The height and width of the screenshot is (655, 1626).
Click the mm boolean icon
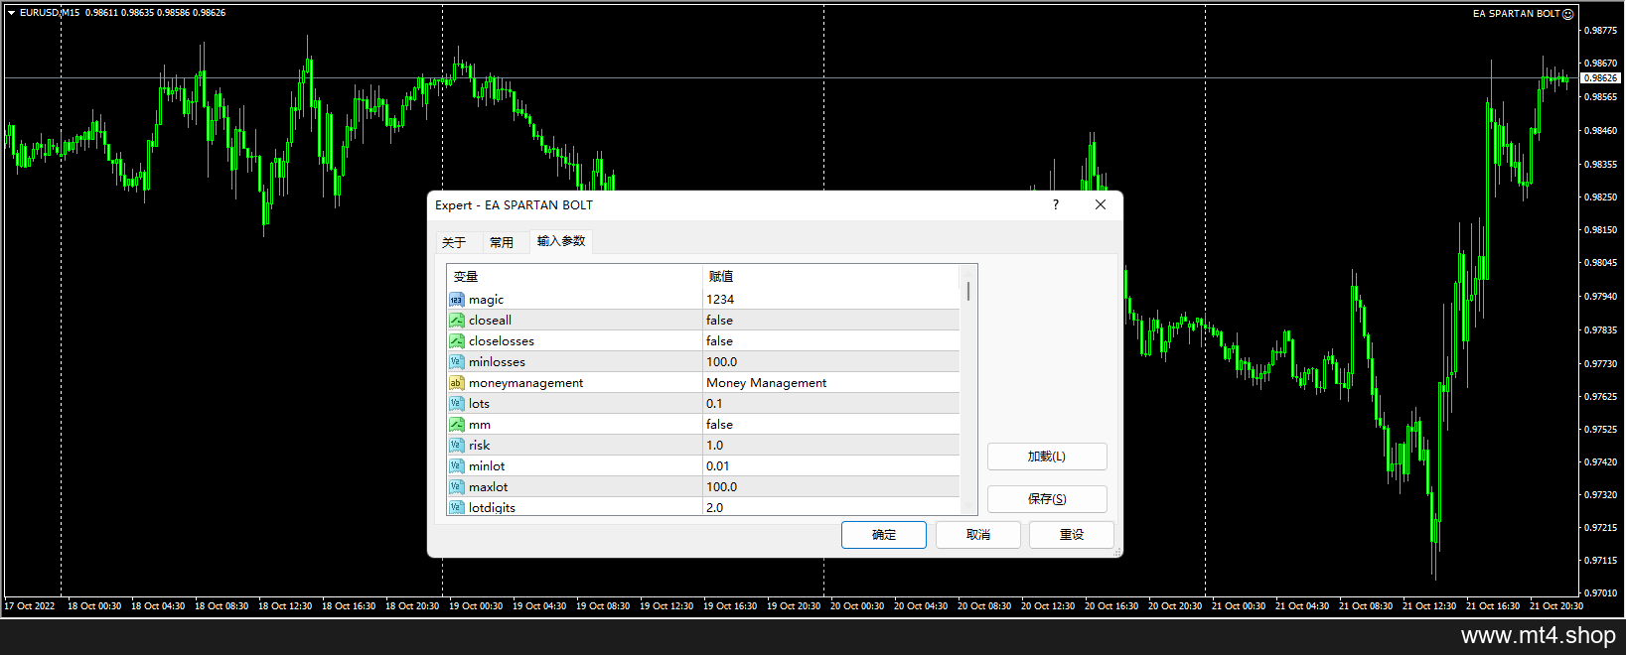click(456, 425)
